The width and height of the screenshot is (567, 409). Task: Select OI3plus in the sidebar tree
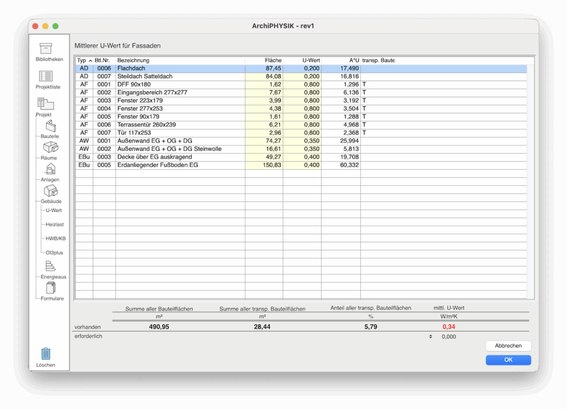click(x=54, y=252)
